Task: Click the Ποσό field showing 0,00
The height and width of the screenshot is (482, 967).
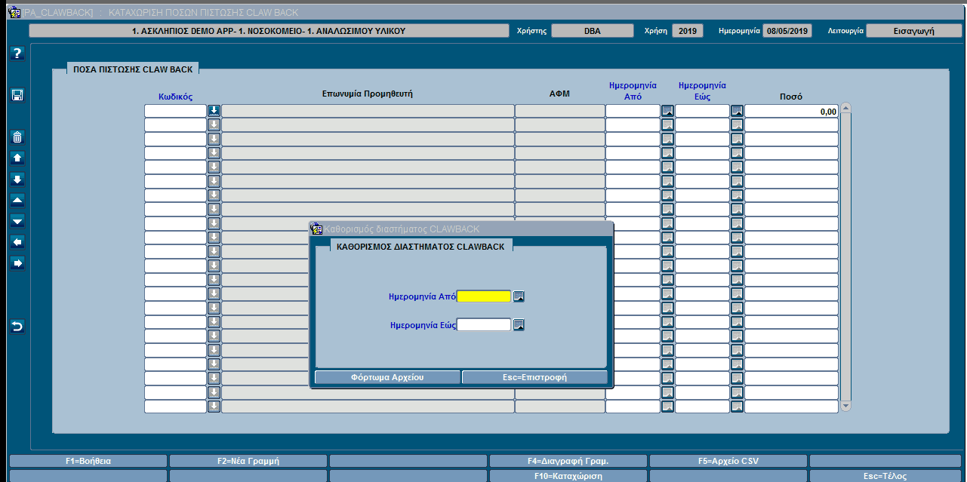Action: pyautogui.click(x=791, y=111)
